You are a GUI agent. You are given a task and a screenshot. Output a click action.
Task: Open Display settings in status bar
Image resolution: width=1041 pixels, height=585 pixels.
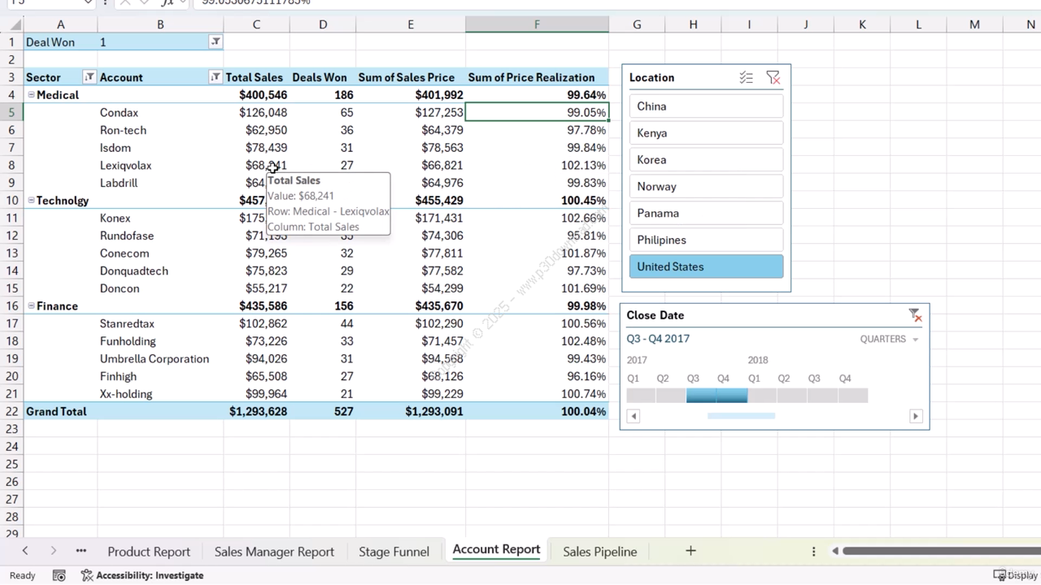pos(1016,575)
